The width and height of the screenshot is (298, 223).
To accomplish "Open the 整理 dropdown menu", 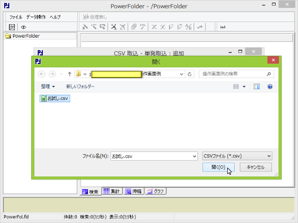I will [48, 86].
